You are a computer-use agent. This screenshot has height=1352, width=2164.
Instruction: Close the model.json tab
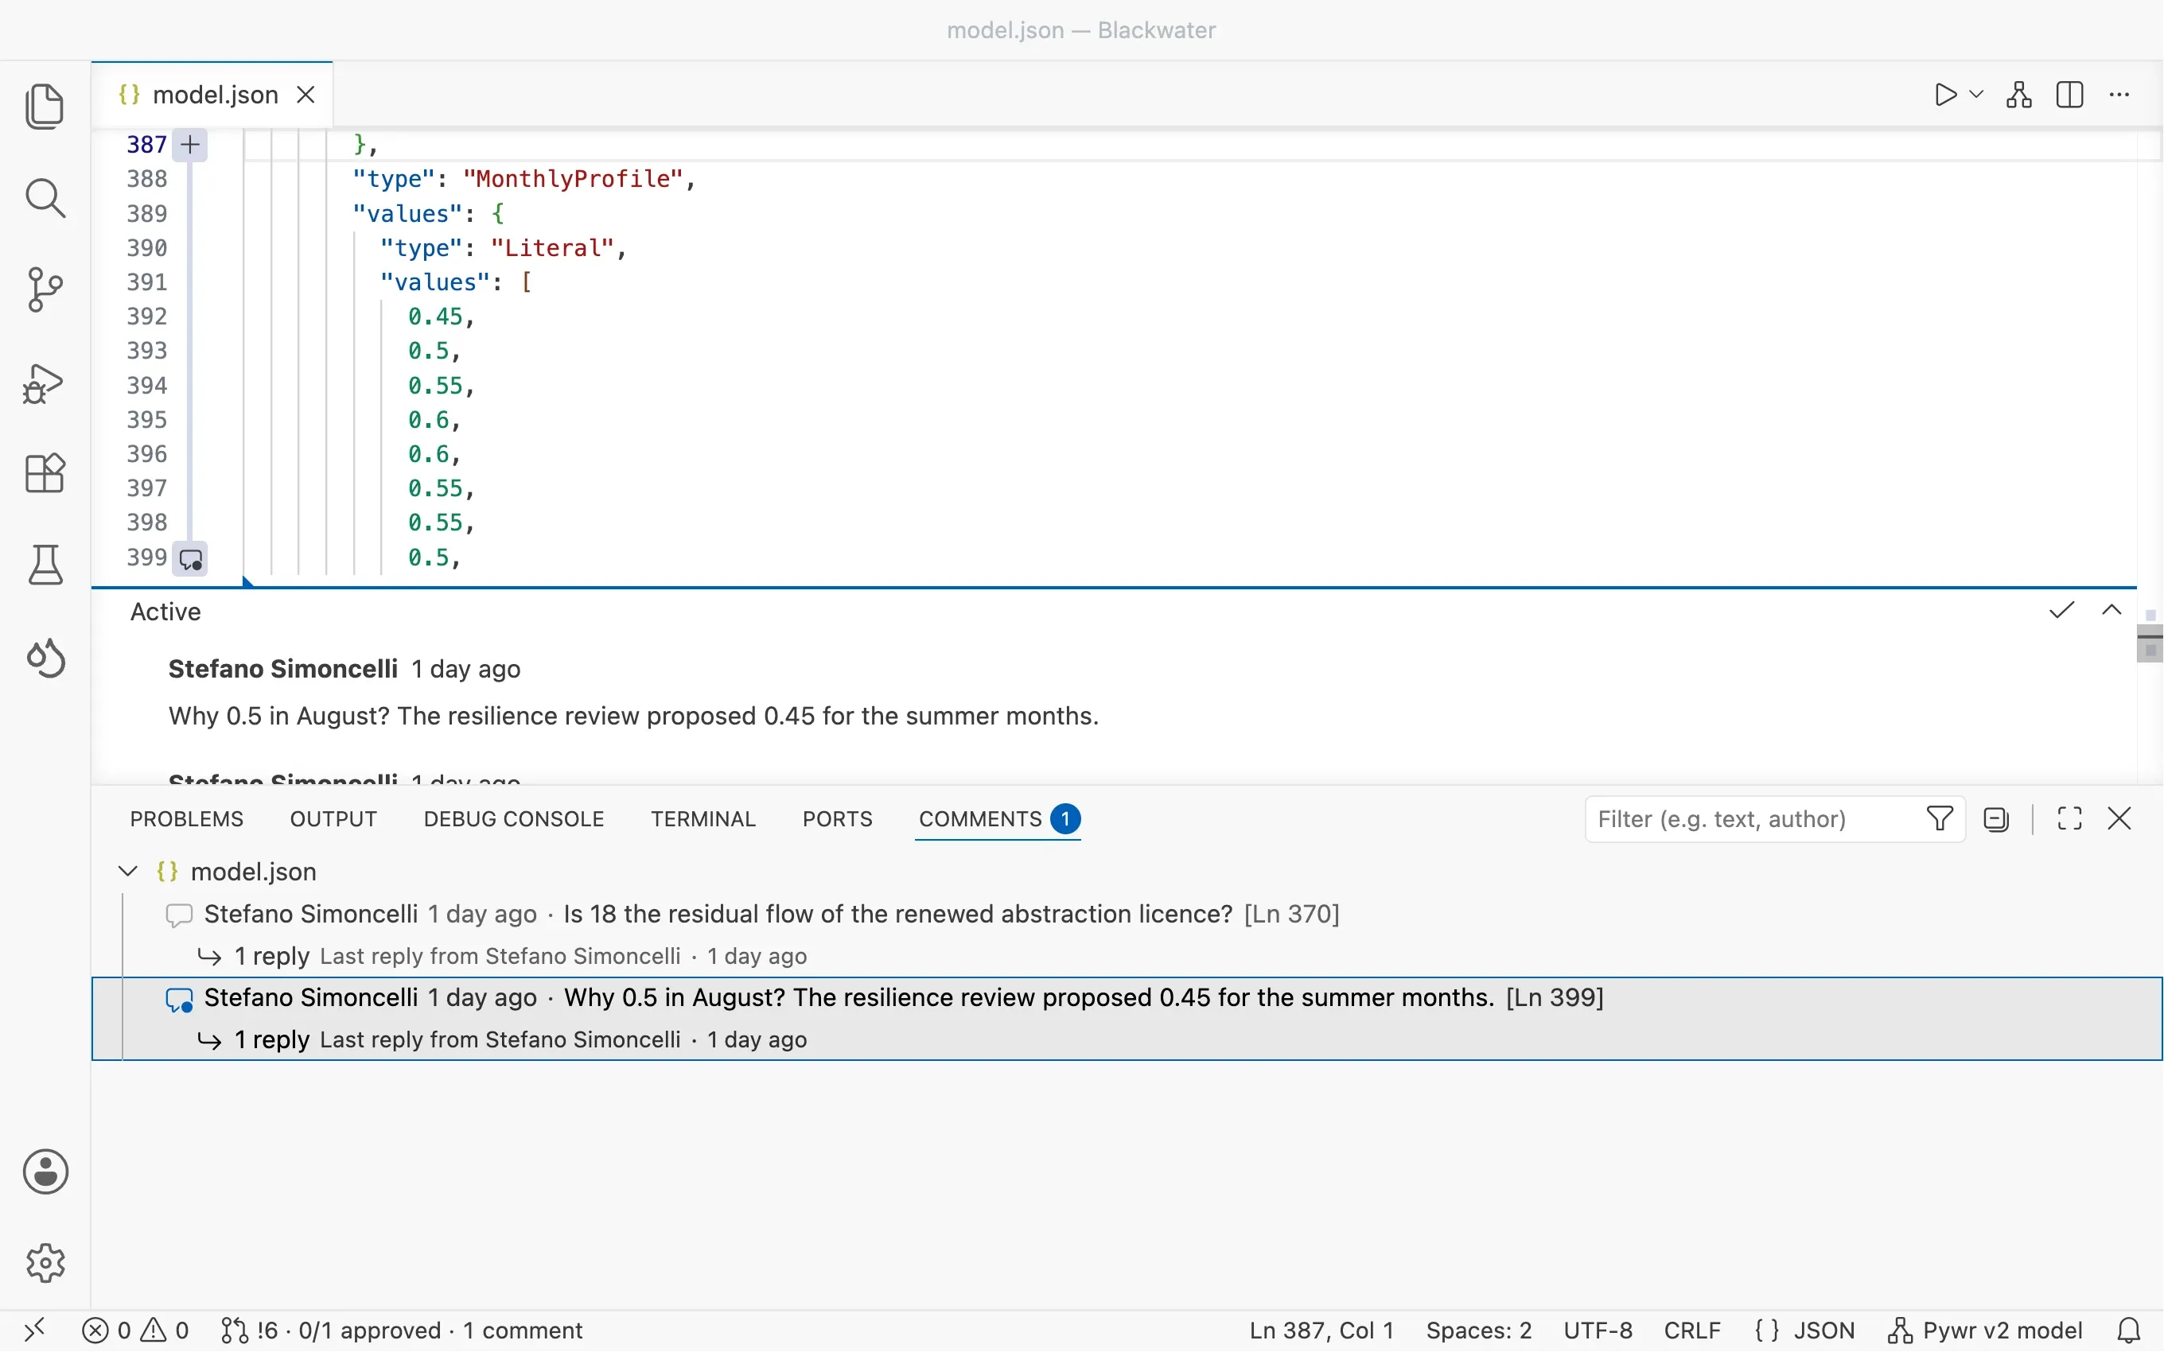[x=306, y=95]
